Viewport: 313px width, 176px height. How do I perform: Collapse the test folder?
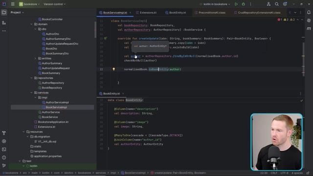tap(20, 161)
